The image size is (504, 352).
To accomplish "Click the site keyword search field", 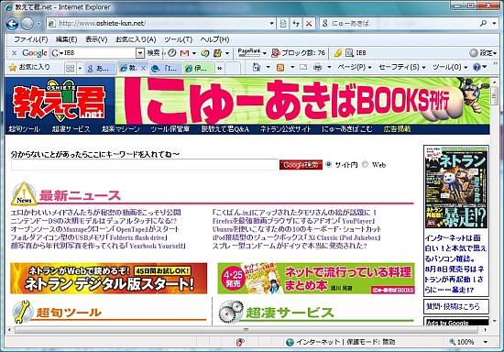I will tap(144, 165).
